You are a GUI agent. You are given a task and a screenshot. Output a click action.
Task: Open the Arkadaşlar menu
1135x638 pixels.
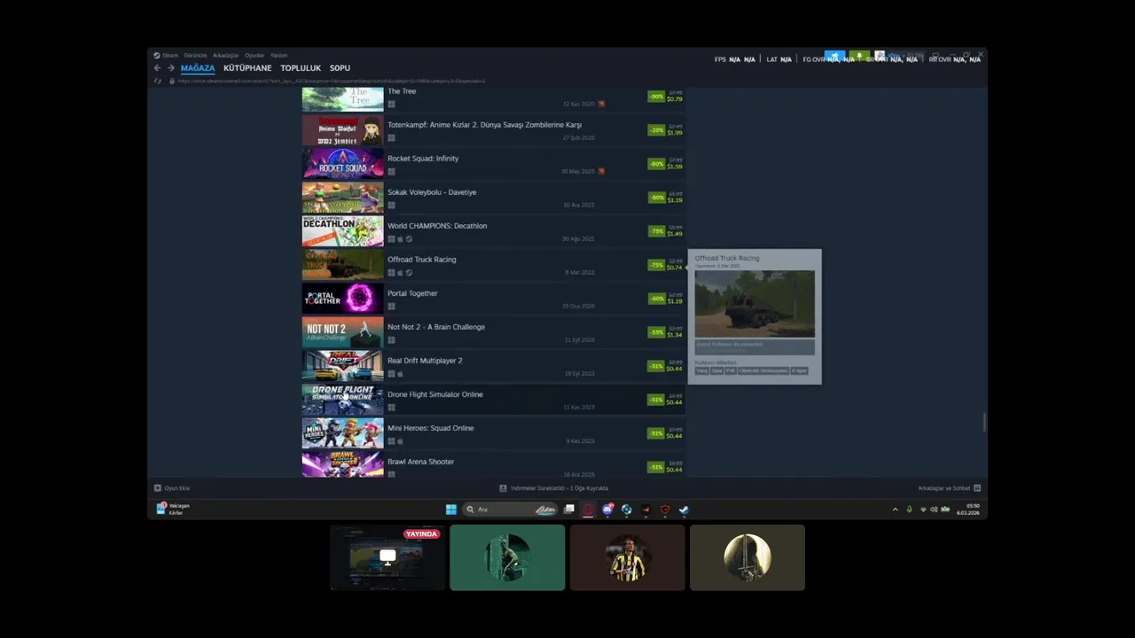(x=225, y=55)
